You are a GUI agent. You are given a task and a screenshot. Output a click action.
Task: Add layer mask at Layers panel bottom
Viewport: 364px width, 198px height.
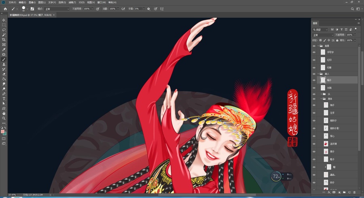click(334, 192)
